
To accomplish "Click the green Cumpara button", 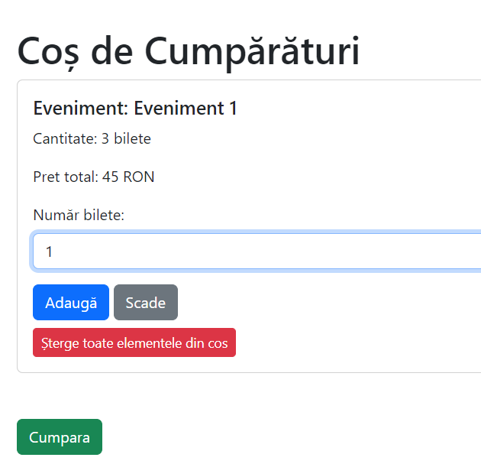I will tap(60, 437).
